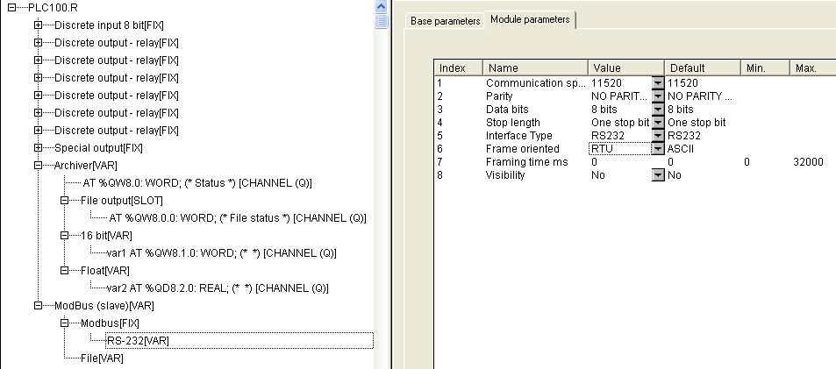Click the Name column header
Viewport: 836px width, 369px height.
[535, 67]
